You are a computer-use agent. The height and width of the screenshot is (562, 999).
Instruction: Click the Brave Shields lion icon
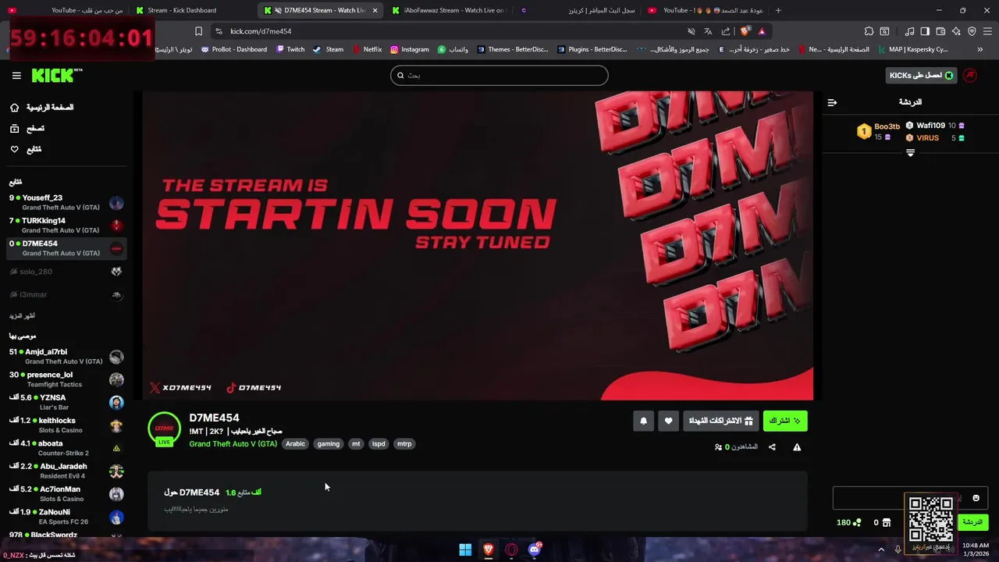pyautogui.click(x=745, y=31)
